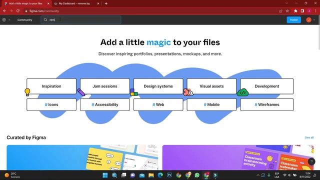The image size is (320, 180).
Task: Select the #Web tag
Action: coord(158,104)
